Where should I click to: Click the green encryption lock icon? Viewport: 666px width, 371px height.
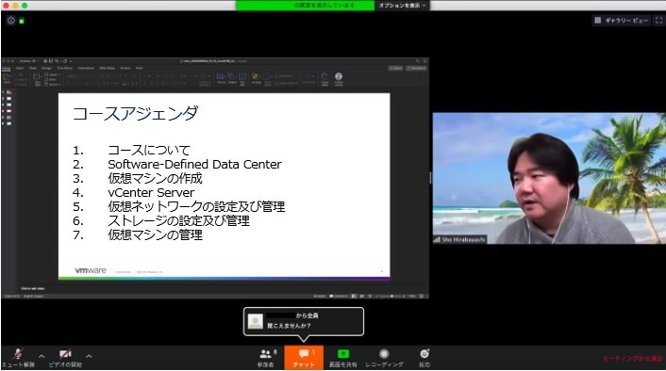point(22,21)
